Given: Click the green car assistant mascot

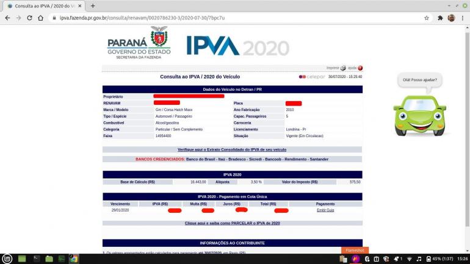Looking at the screenshot, I should [419, 115].
